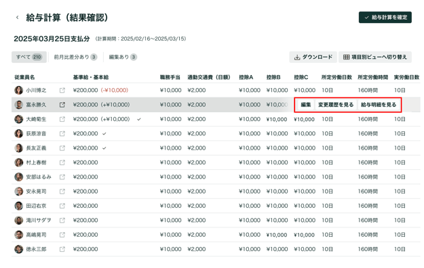
Task: Click the employee name 安部はるみ
Action: [39, 177]
